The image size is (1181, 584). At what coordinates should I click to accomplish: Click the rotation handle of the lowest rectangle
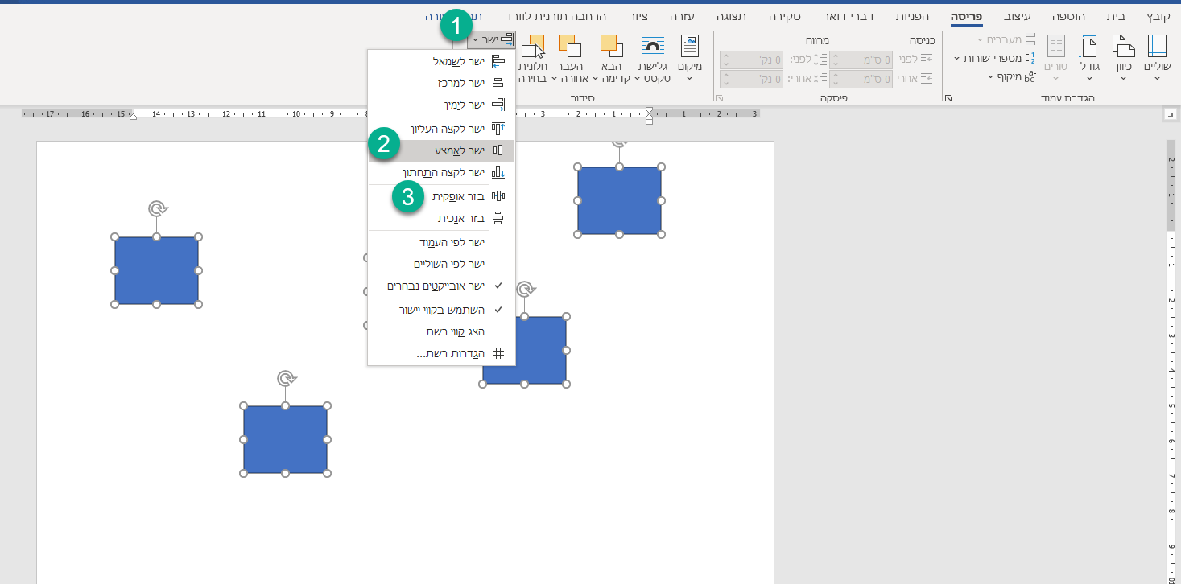pos(285,378)
